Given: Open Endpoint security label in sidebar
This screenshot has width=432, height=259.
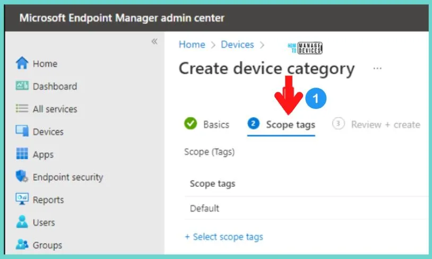Looking at the screenshot, I should 68,177.
